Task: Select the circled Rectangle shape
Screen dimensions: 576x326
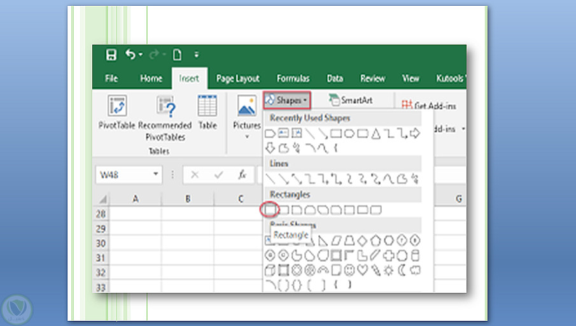Action: 270,209
